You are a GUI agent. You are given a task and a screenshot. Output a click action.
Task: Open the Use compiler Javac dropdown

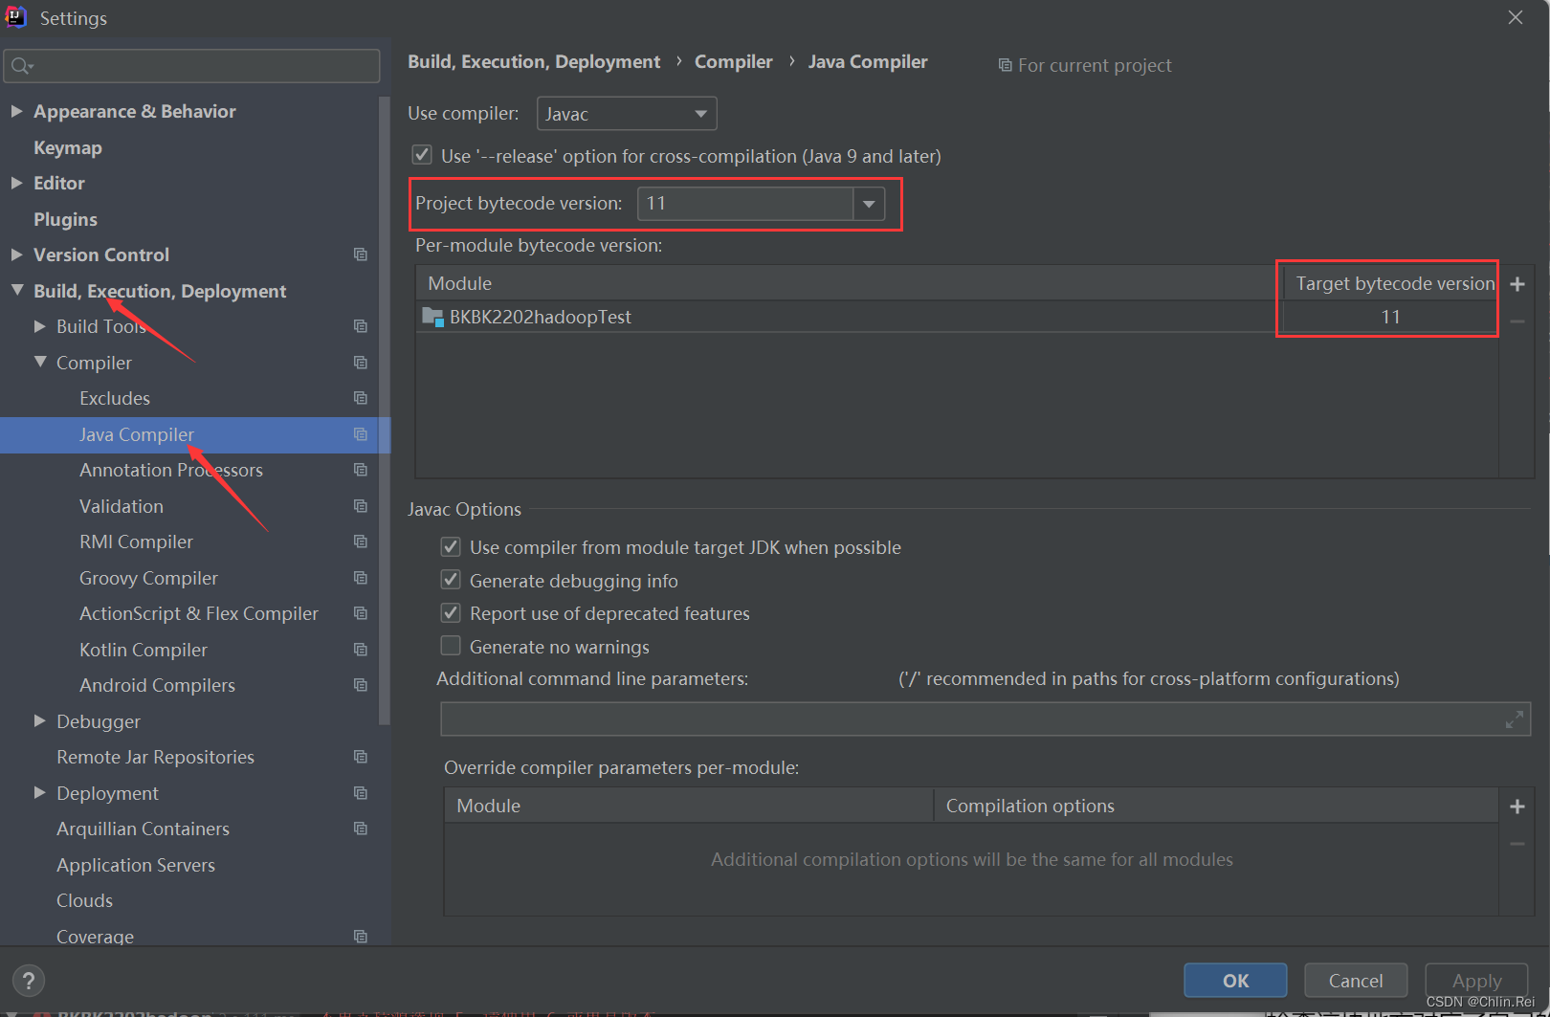(x=627, y=114)
